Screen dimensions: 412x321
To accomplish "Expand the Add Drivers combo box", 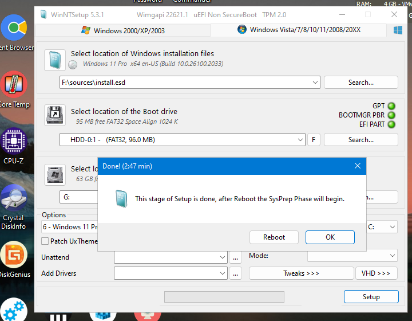I will (x=222, y=273).
